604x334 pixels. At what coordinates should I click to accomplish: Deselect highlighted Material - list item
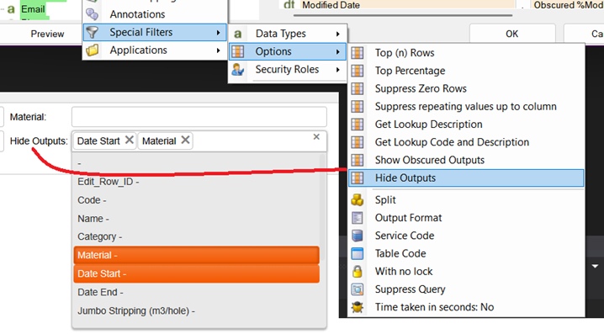coord(197,255)
